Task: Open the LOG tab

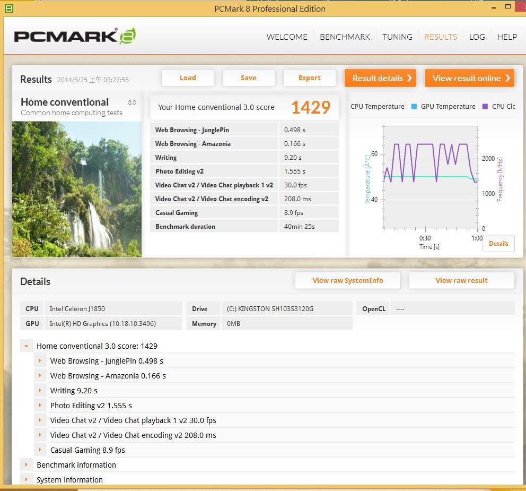Action: click(x=477, y=37)
